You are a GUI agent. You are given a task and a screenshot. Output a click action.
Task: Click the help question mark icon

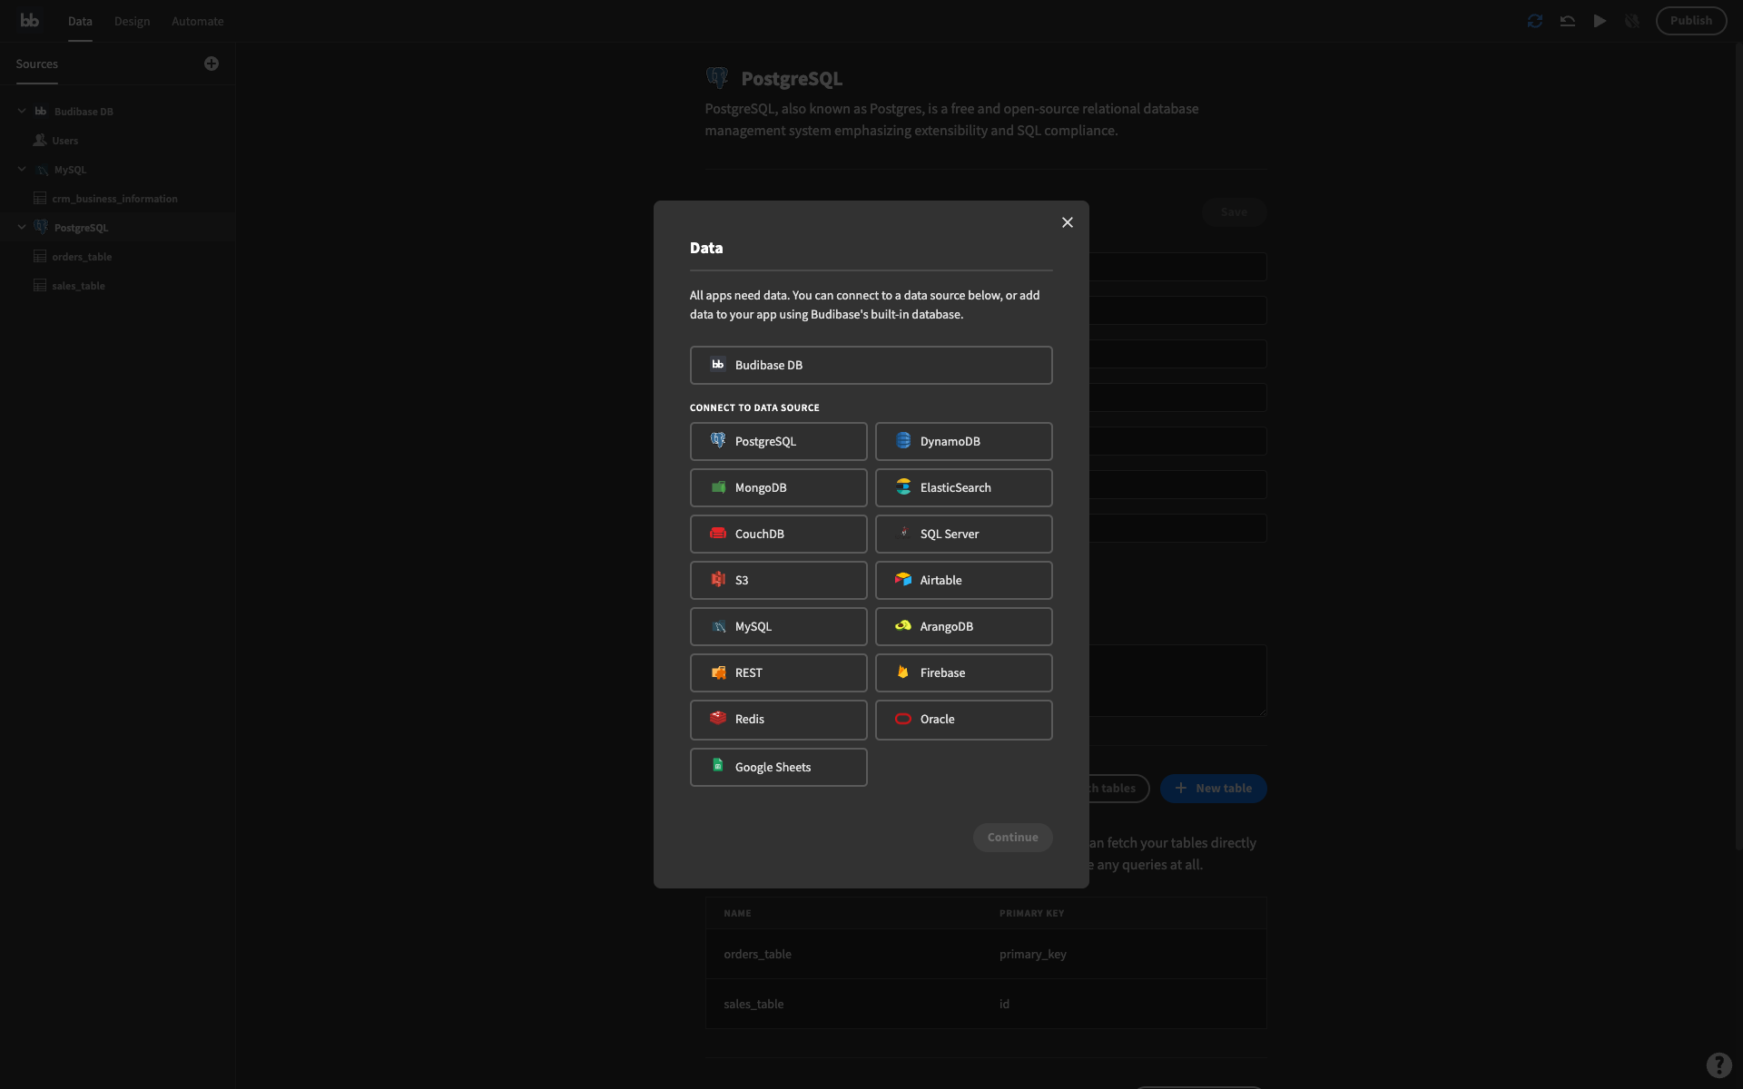(1718, 1064)
